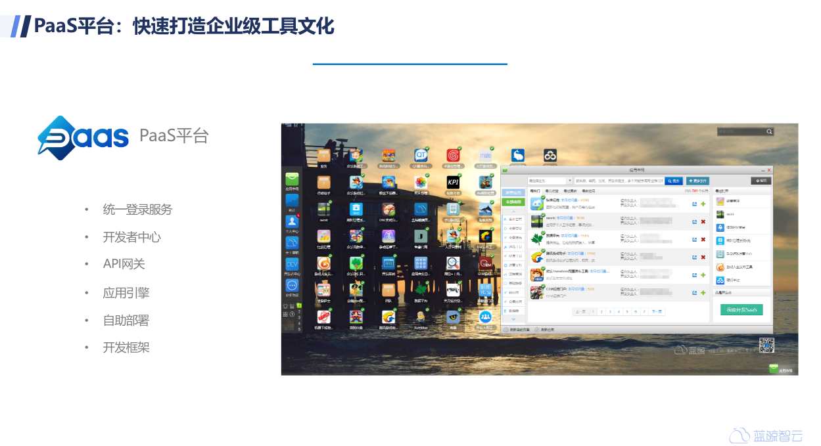Click the three-dots more apps dock icon
Screen dimensions: 821x446
(292, 286)
